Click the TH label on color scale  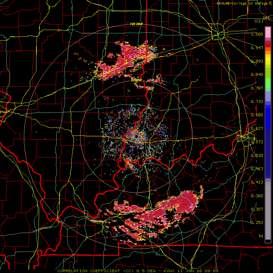[x=261, y=236]
